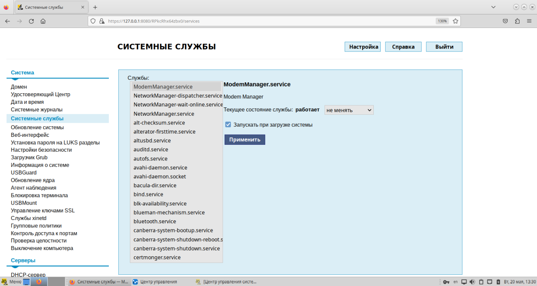
Task: Open the не менять state dropdown
Action: click(x=349, y=110)
